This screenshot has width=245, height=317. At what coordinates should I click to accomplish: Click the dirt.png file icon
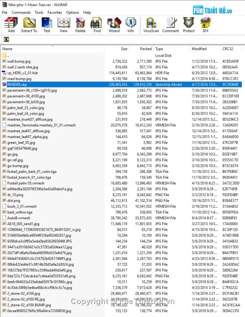(4, 200)
